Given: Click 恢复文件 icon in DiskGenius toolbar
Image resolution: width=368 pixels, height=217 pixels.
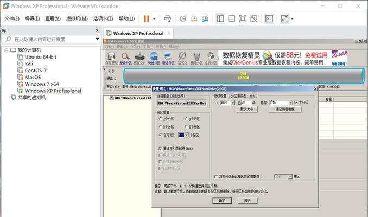Looking at the screenshot, I should [x=139, y=58].
